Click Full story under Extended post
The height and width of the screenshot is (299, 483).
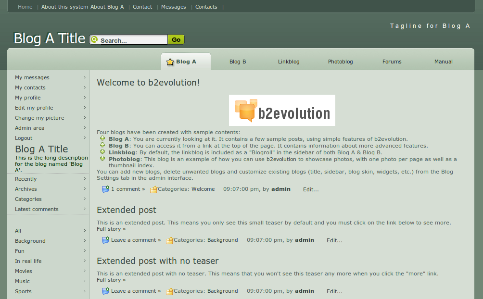coord(111,229)
